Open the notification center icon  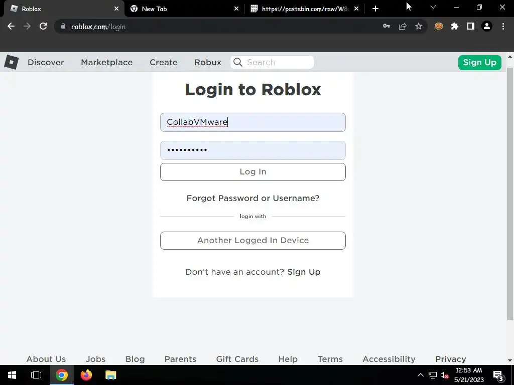[498, 376]
